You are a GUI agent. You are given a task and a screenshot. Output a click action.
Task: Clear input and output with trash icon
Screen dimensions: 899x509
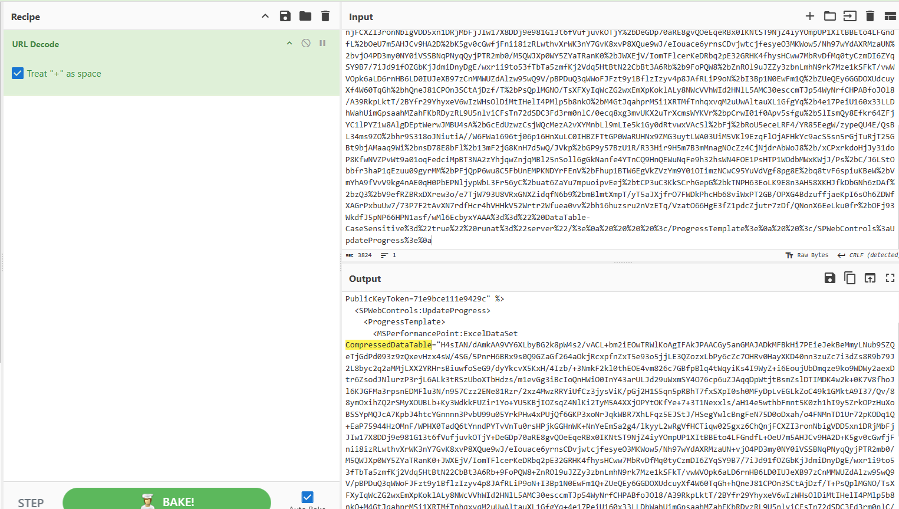click(x=870, y=17)
